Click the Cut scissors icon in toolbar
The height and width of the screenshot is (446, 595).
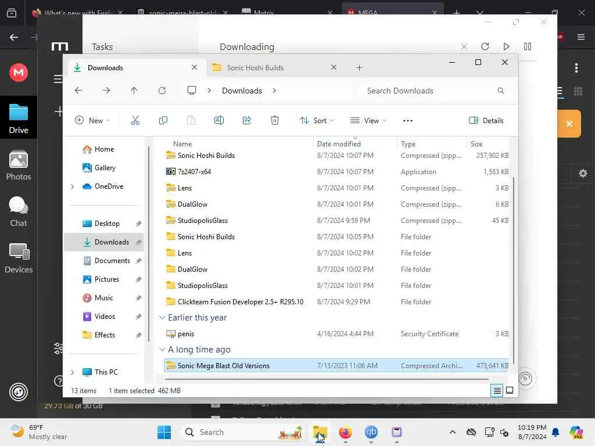(x=135, y=120)
